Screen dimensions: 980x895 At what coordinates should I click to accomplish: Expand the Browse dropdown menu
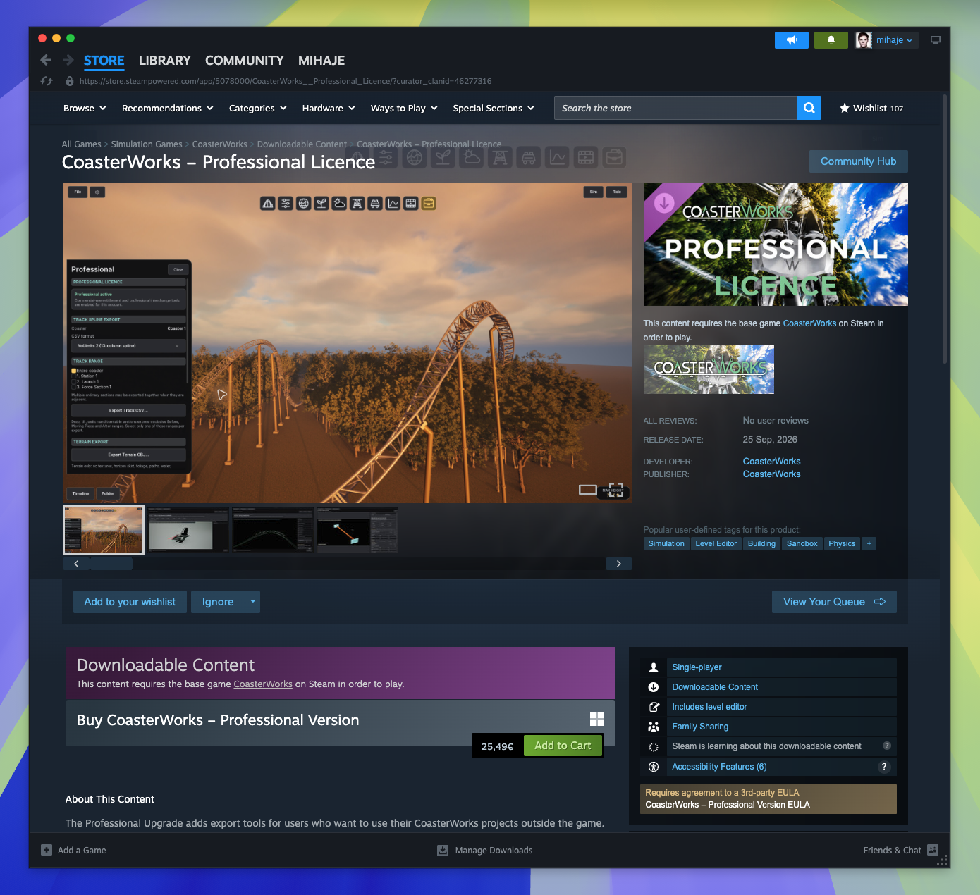click(85, 108)
